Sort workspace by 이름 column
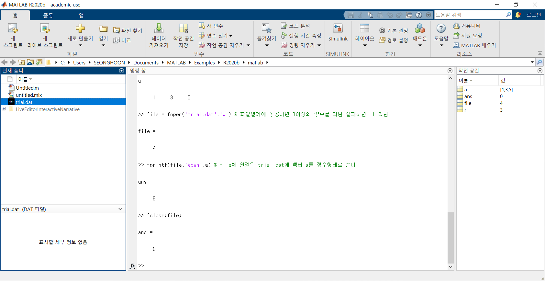The width and height of the screenshot is (545, 281). point(478,81)
